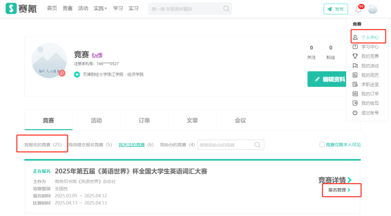Click the 退出帐号 power icon
Image resolution: width=391 pixels, height=216 pixels.
(356, 112)
